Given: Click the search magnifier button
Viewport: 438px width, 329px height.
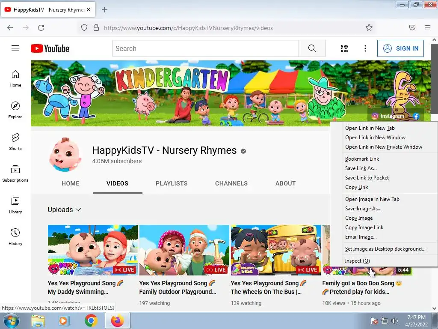Looking at the screenshot, I should pyautogui.click(x=312, y=48).
